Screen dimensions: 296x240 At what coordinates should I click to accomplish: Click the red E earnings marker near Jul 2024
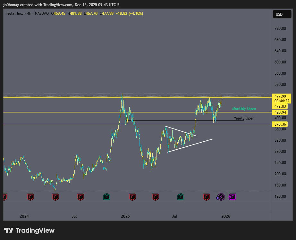[80, 197]
